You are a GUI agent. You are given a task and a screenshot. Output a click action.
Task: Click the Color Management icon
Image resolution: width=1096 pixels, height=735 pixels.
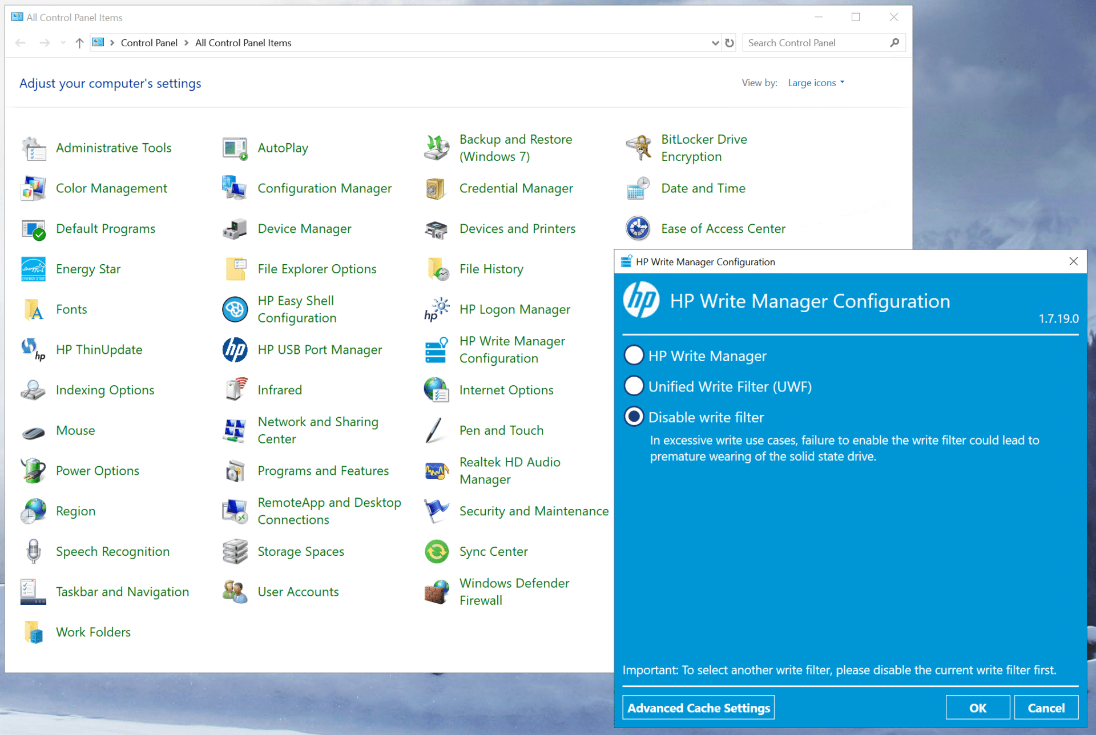[x=34, y=189]
